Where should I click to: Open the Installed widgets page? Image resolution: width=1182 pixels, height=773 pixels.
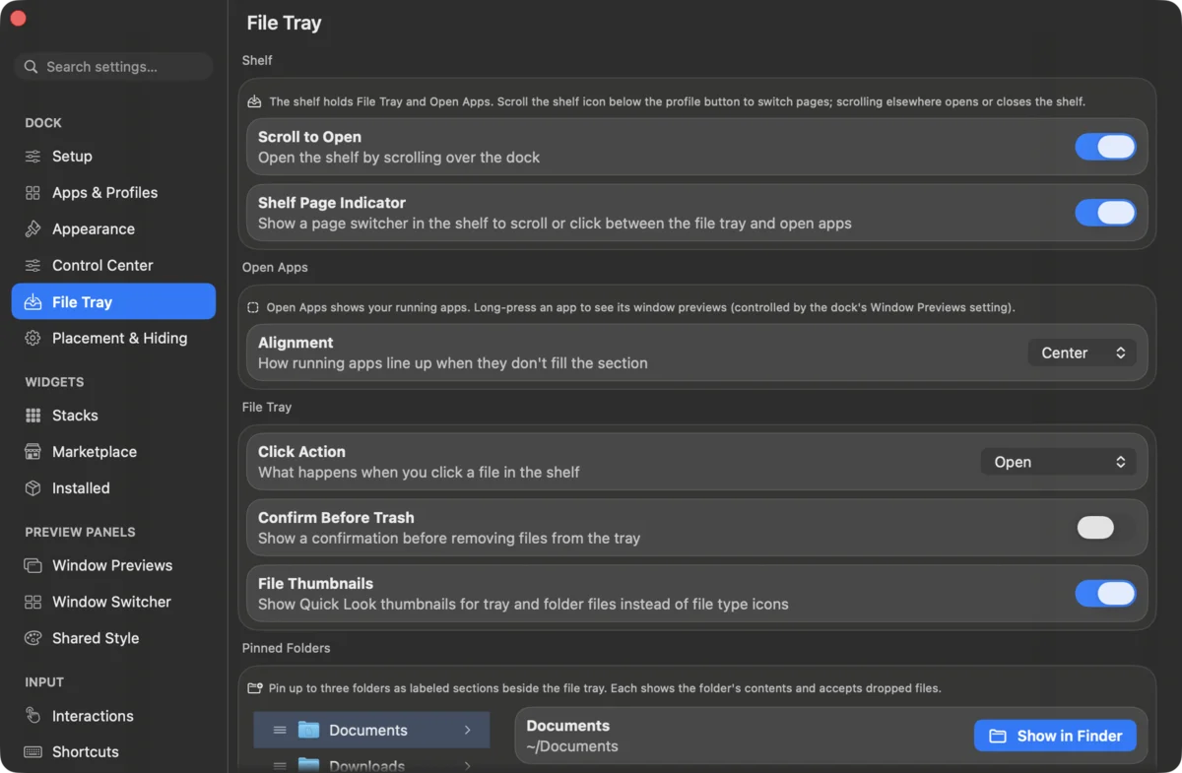pyautogui.click(x=113, y=488)
